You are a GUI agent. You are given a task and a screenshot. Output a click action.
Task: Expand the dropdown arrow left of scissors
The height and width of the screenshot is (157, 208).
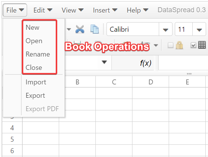(69, 29)
